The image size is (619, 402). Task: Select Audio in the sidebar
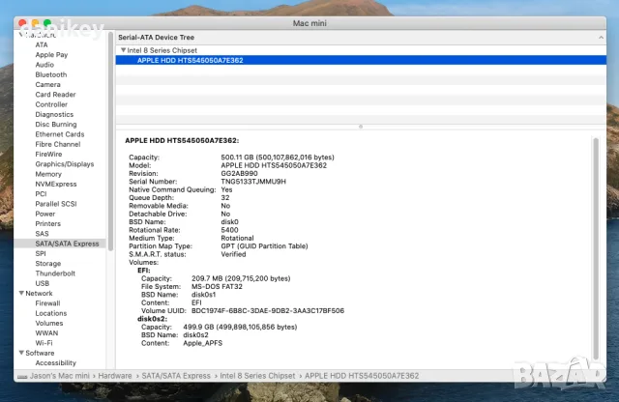(44, 65)
